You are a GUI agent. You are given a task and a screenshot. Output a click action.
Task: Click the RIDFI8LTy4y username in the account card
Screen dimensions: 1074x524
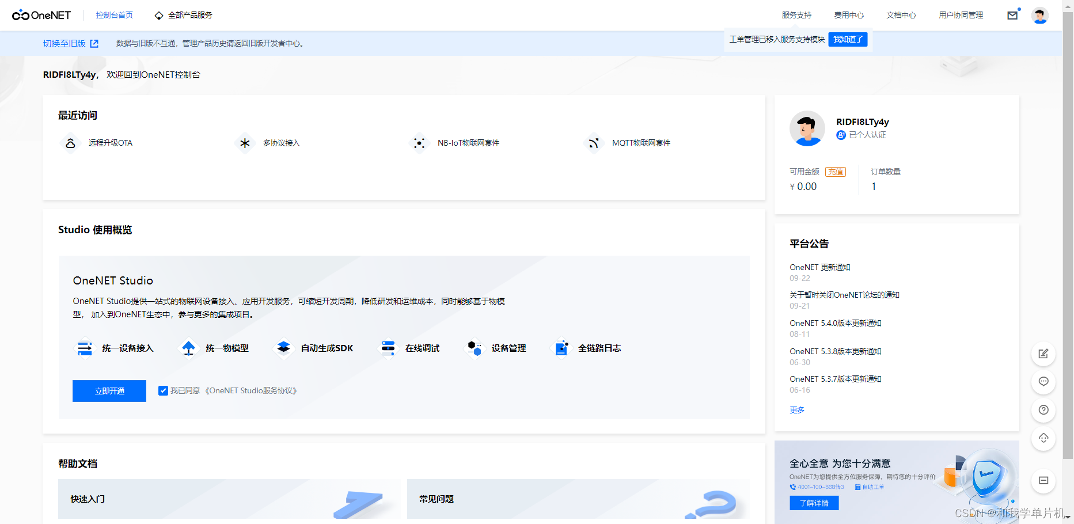[x=863, y=122]
